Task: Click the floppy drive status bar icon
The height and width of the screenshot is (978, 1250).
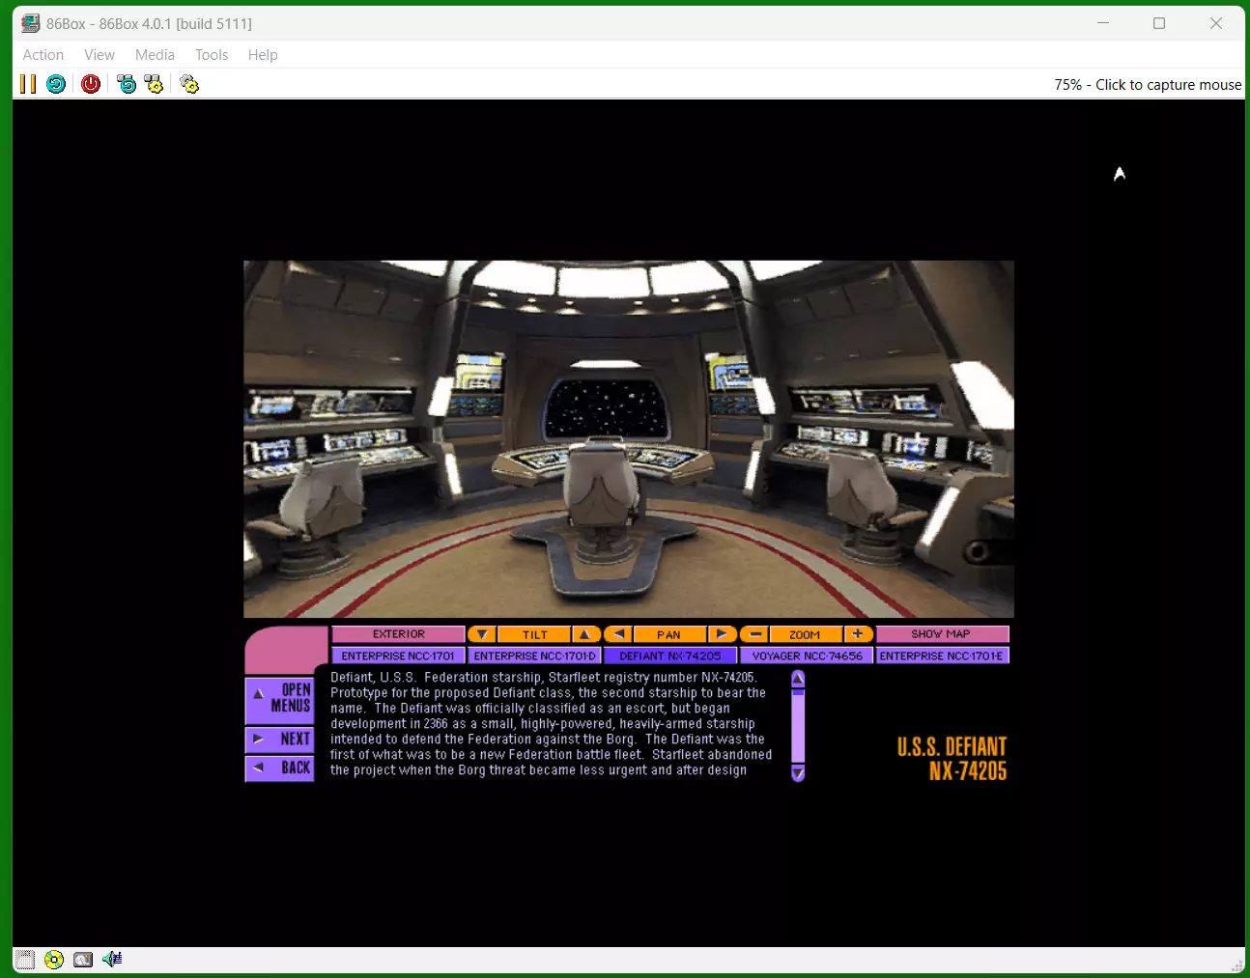Action: click(x=25, y=960)
